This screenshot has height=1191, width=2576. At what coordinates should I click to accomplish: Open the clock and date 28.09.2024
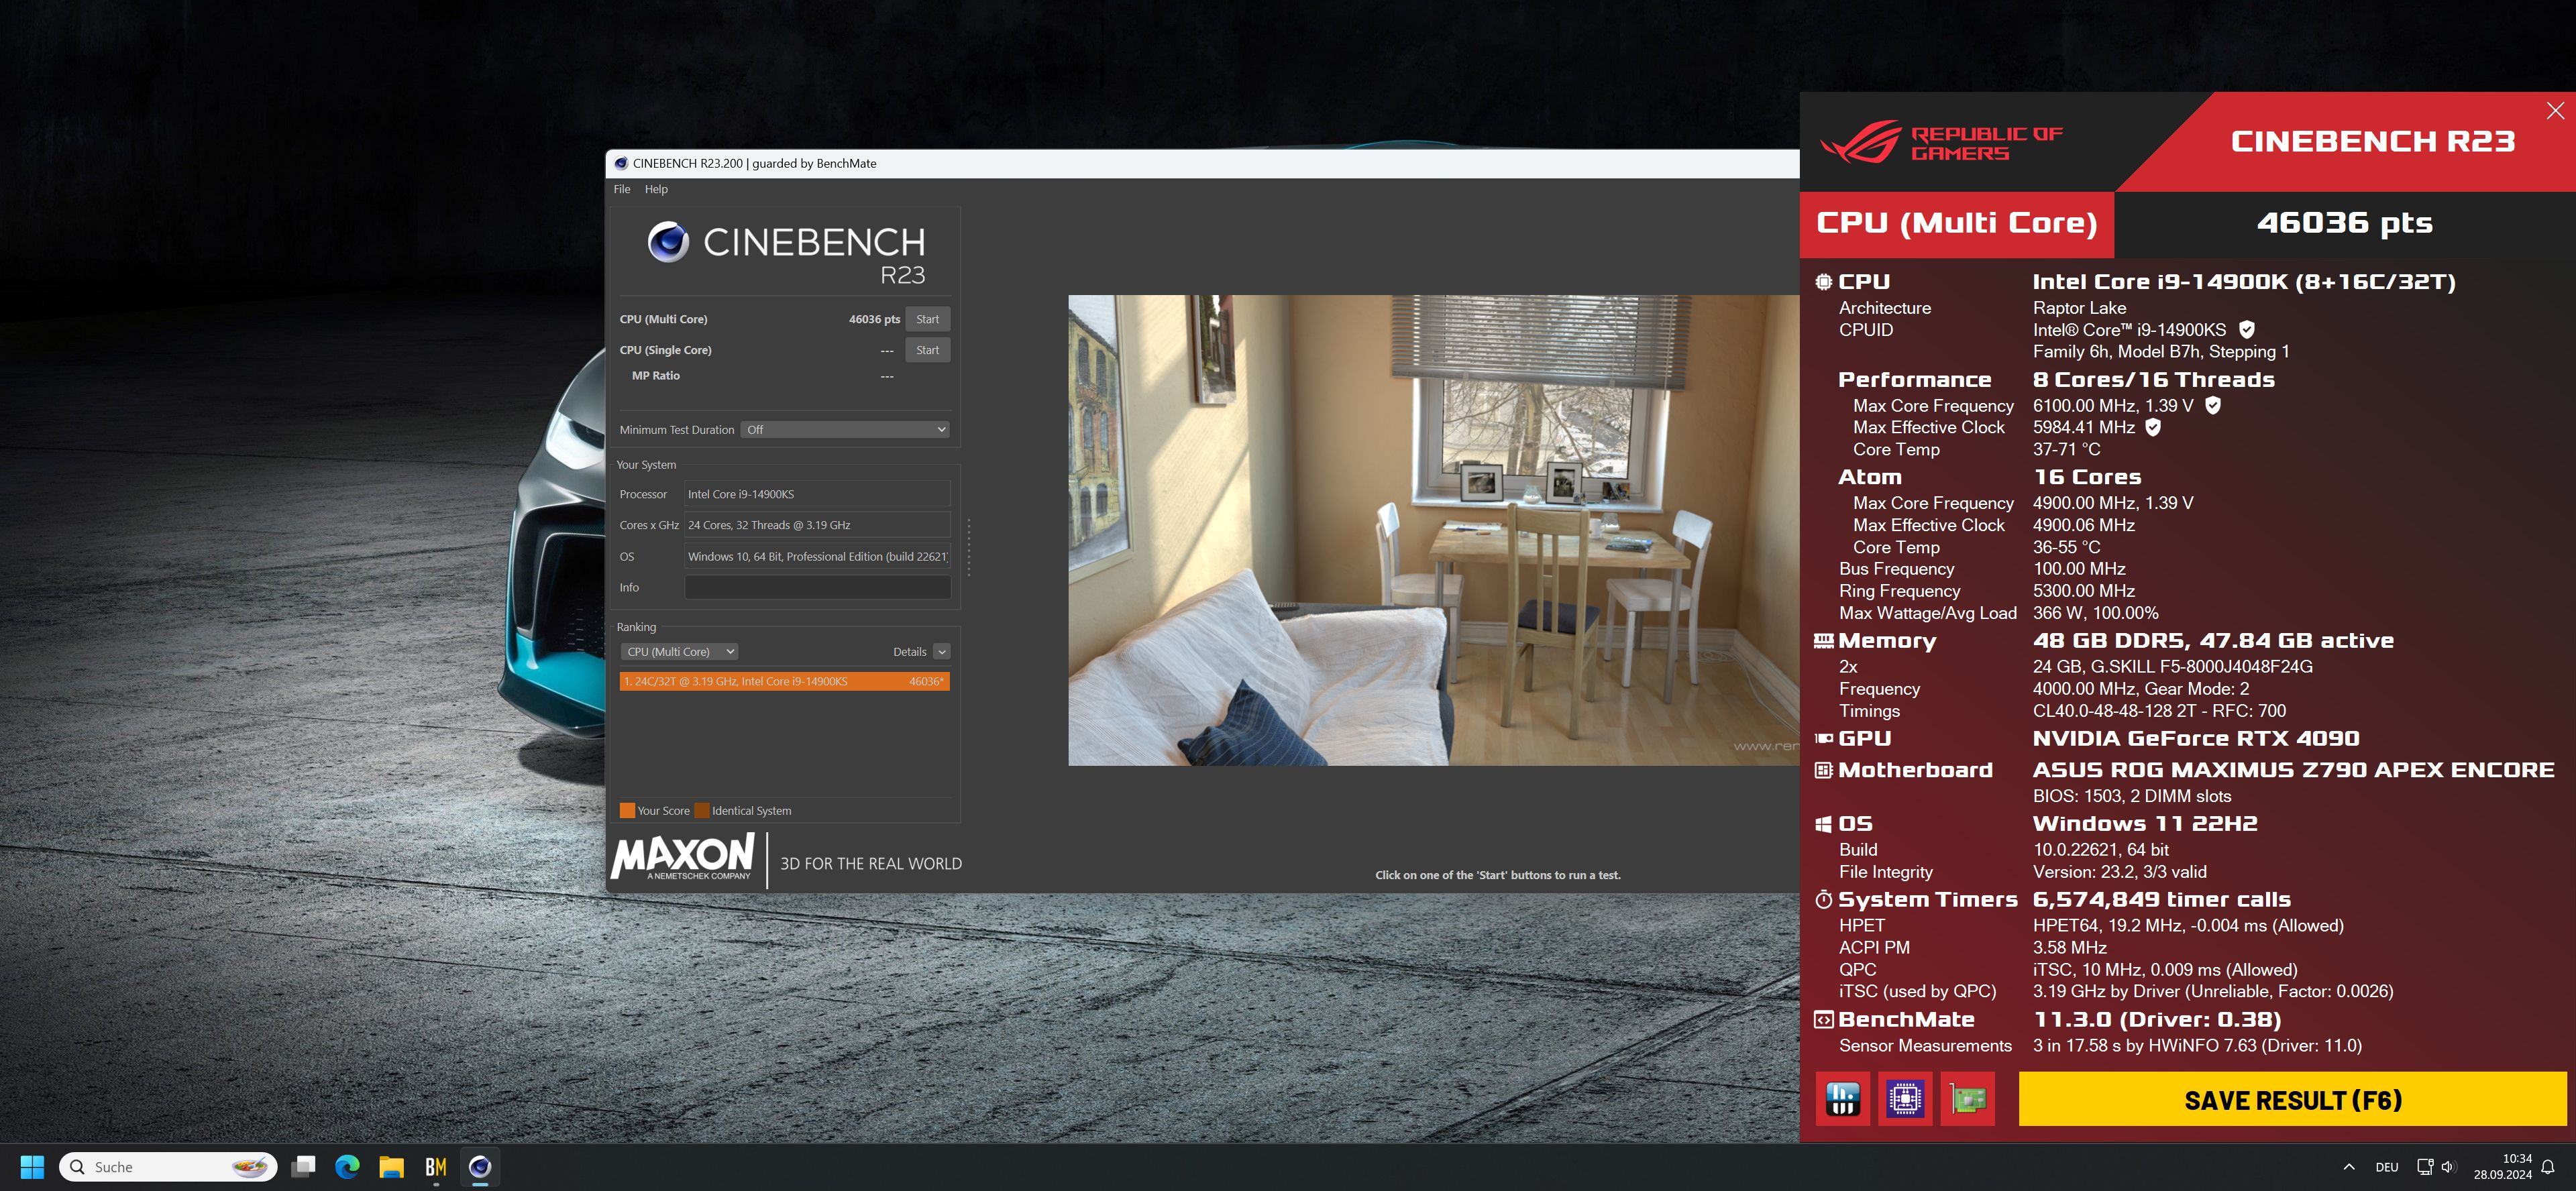click(x=2502, y=1166)
